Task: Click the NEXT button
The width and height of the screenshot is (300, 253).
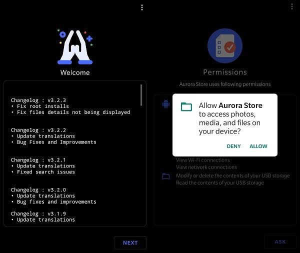Action: tap(130, 242)
